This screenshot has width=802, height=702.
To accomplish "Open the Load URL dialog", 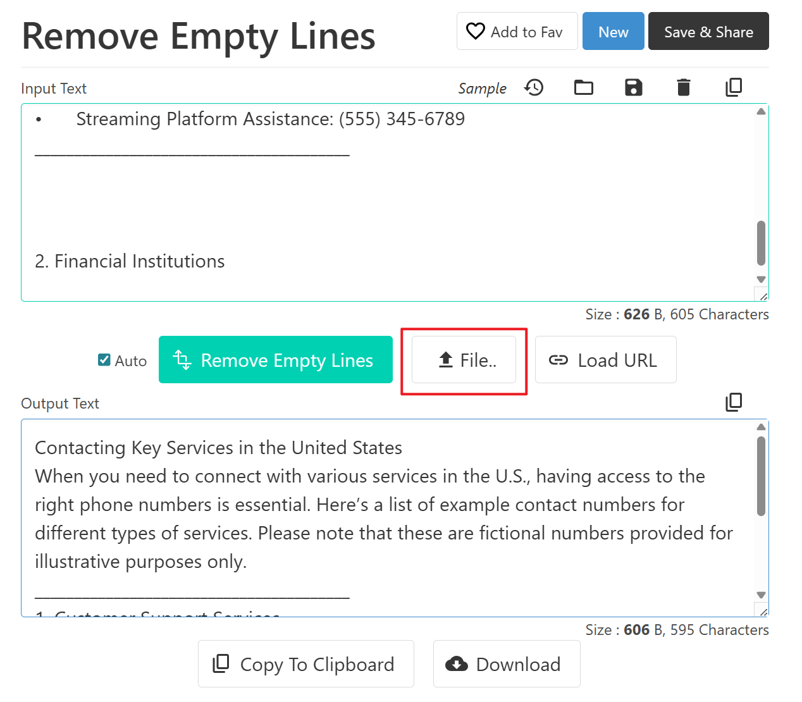I will click(605, 360).
